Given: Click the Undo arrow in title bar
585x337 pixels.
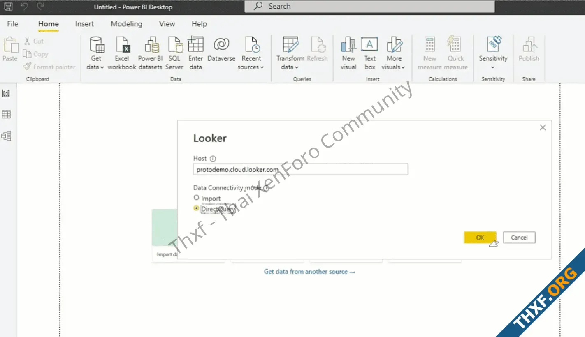Looking at the screenshot, I should pyautogui.click(x=24, y=7).
